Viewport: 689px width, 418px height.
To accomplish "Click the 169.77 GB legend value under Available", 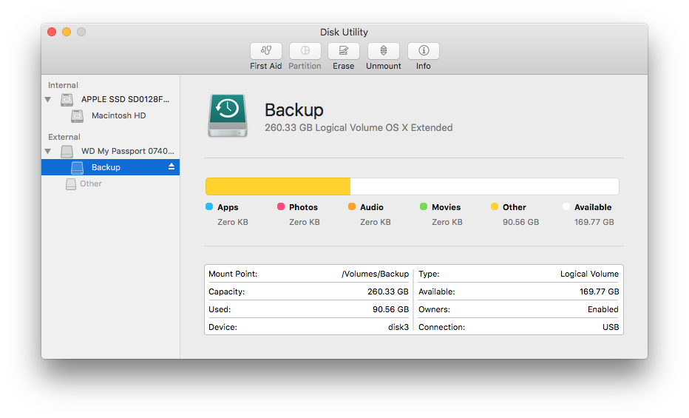I will [x=594, y=223].
